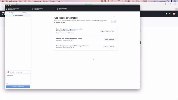This screenshot has height=100, width=178.
Task: Open the Preferences link
Action: (72, 31)
